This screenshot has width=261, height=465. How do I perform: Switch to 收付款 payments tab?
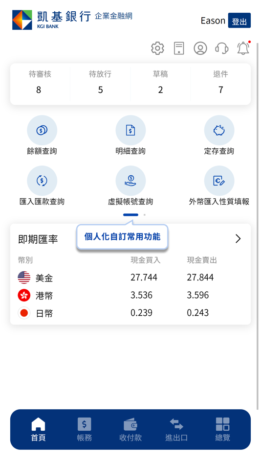pyautogui.click(x=130, y=429)
